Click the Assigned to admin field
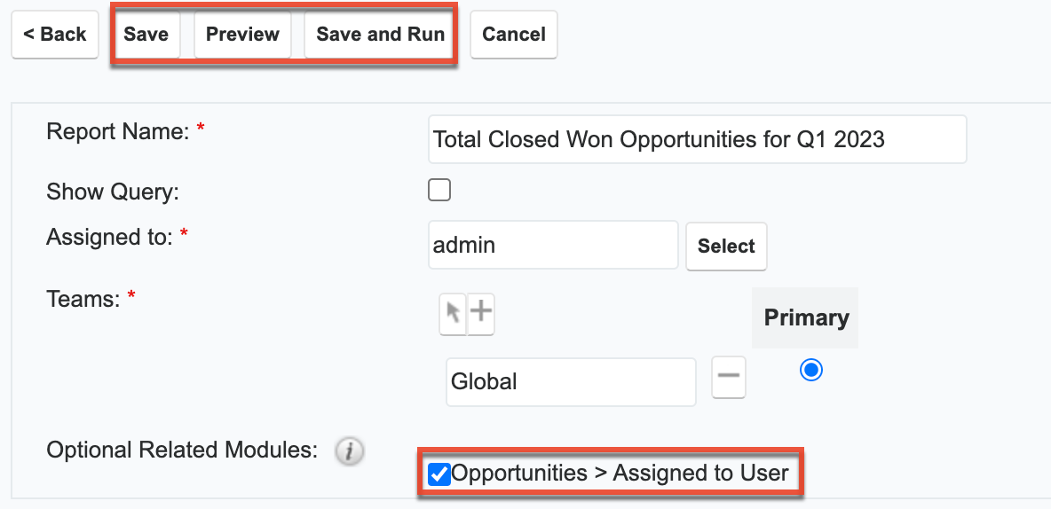 click(x=552, y=246)
